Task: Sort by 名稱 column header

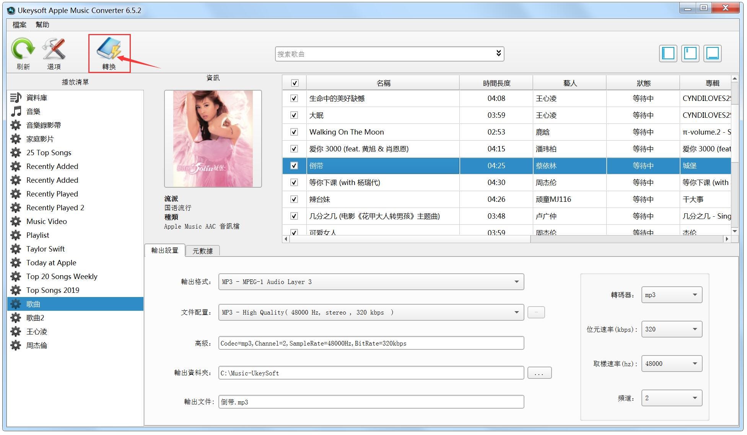Action: pyautogui.click(x=383, y=83)
